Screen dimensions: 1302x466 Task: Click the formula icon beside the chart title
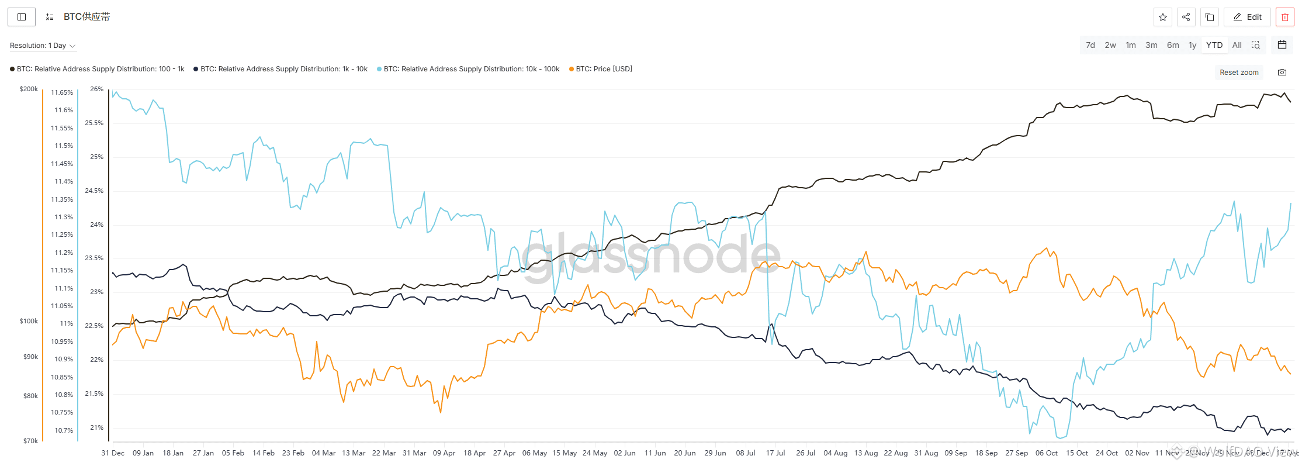tap(50, 17)
